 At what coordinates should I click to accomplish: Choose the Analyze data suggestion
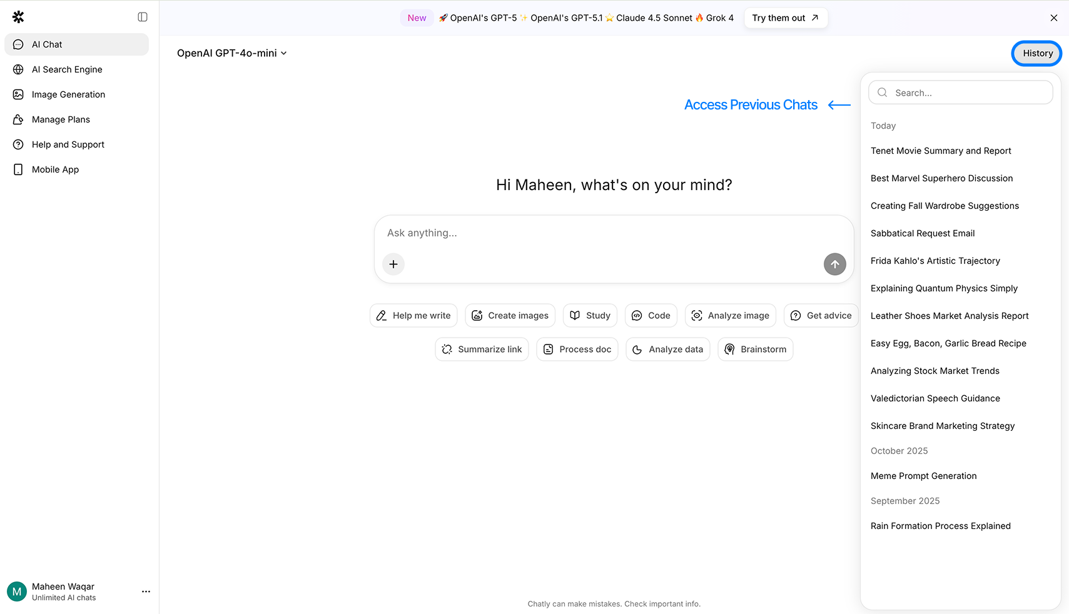click(667, 350)
